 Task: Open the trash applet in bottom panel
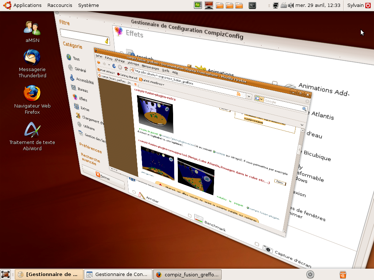click(343, 275)
